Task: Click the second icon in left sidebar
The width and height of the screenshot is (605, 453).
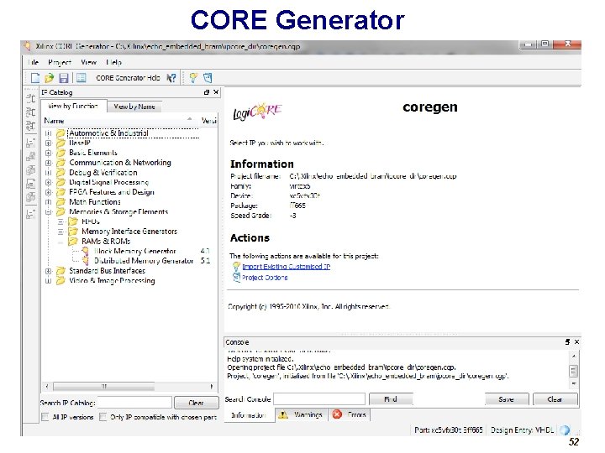Action: point(30,112)
